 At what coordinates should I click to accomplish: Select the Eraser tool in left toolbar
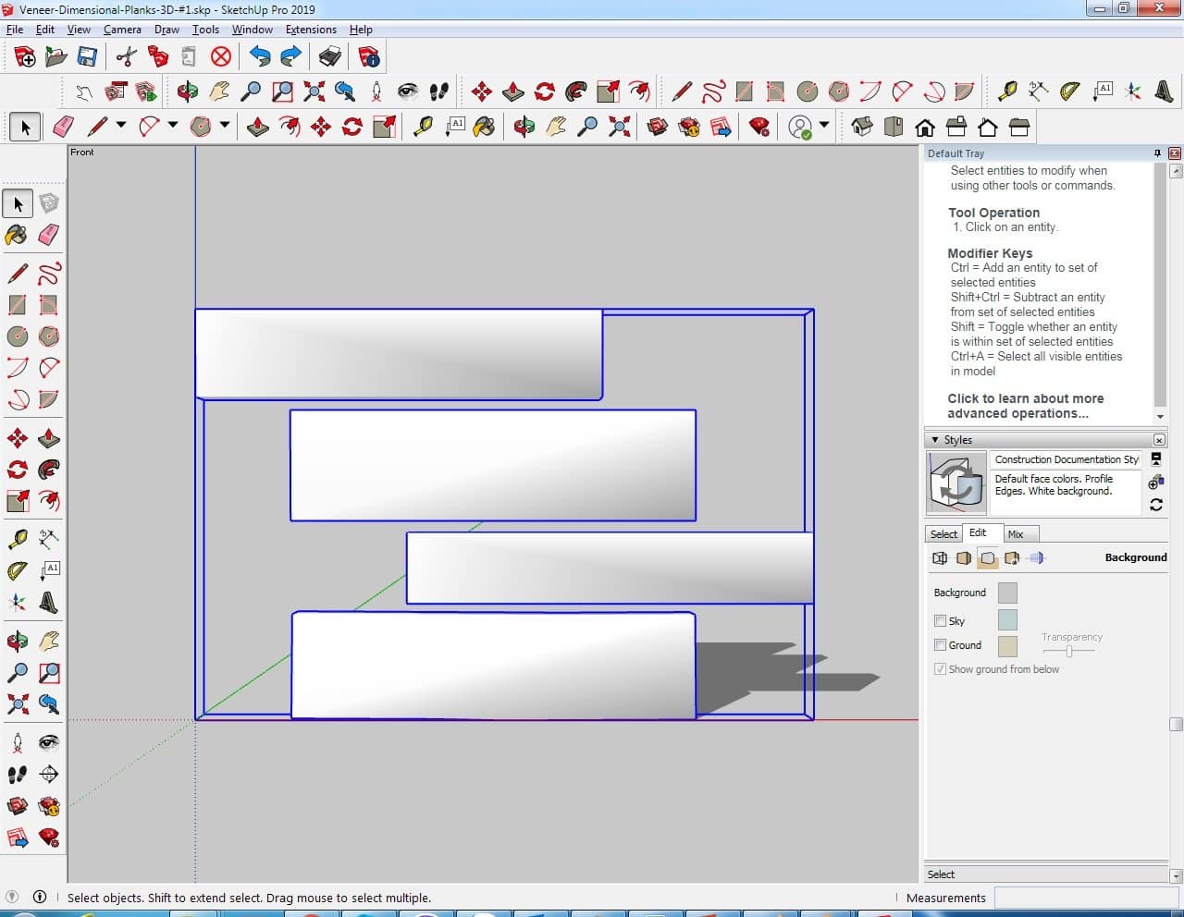pos(49,235)
